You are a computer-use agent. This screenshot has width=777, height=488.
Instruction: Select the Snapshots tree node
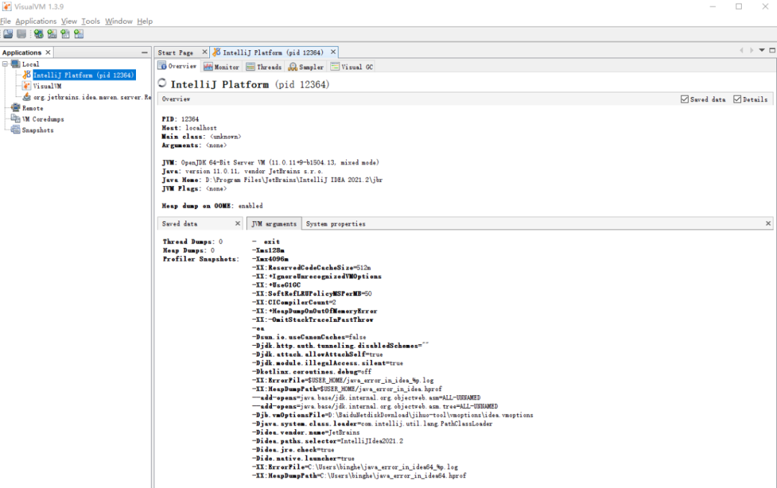[37, 130]
